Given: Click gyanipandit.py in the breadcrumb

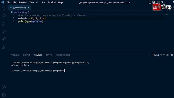Looking at the screenshot, I should 20,12.
